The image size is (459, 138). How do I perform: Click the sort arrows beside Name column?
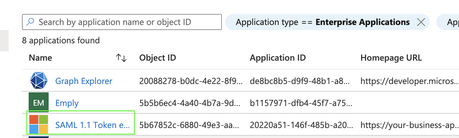click(x=121, y=58)
